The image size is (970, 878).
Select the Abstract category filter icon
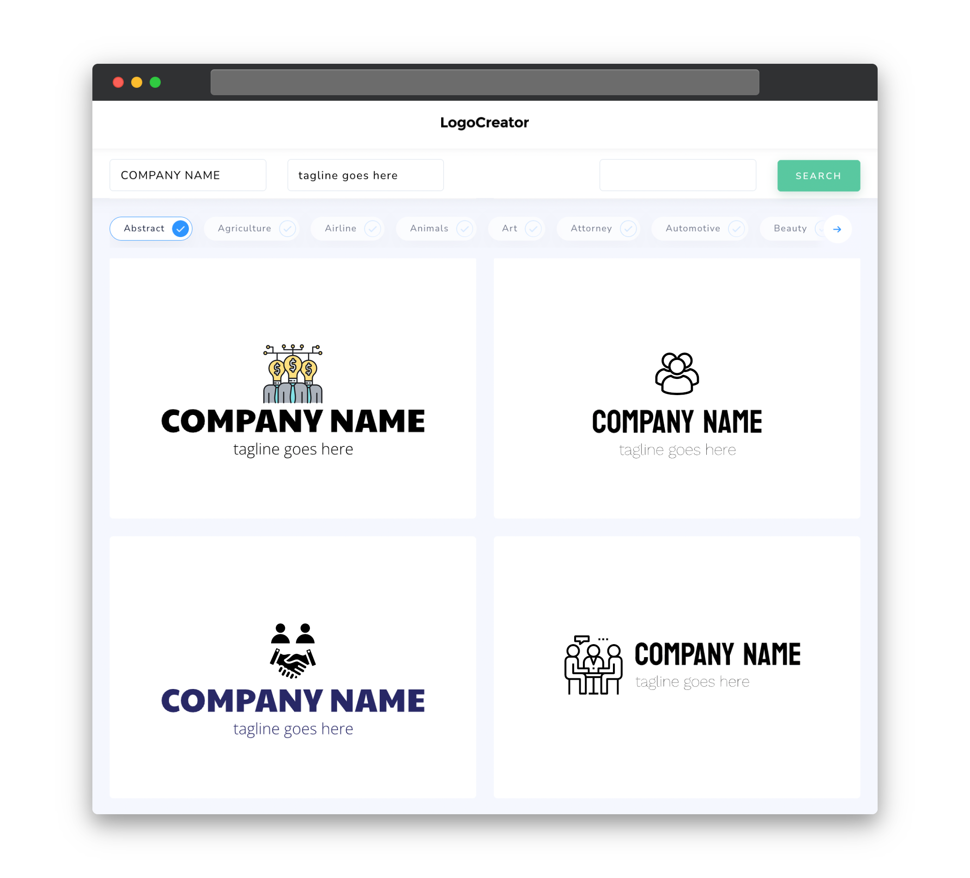181,228
